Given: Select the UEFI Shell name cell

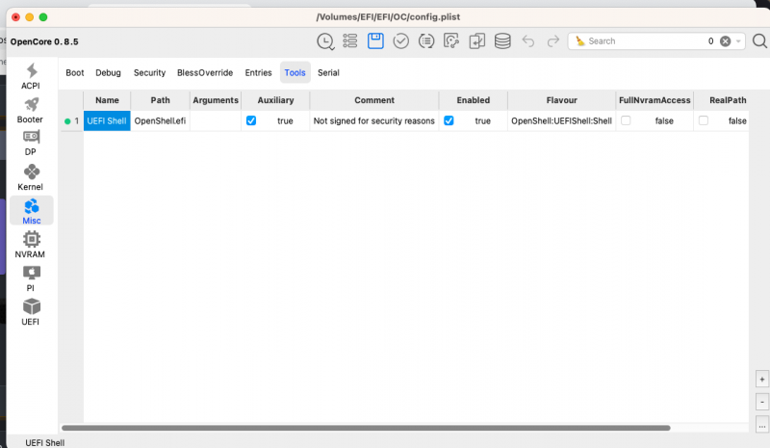Looking at the screenshot, I should tap(107, 121).
